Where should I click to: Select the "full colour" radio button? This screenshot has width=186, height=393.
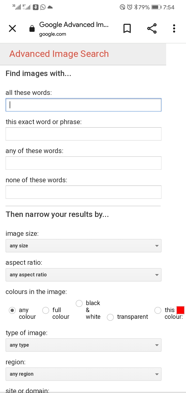pyautogui.click(x=46, y=310)
